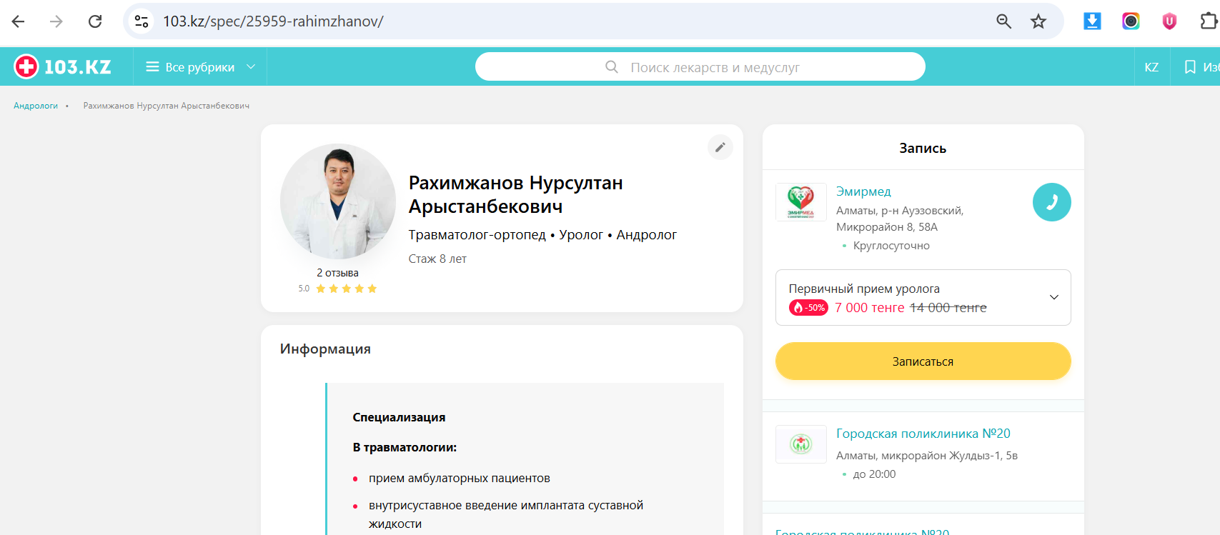The height and width of the screenshot is (535, 1220).
Task: Click the doctor name Рахимжанов Нурсултан Арыстанбекович heading
Action: click(515, 194)
